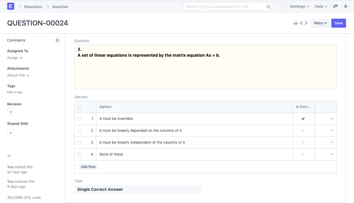Click the ERPNext home logo icon
The image size is (354, 203).
[11, 6]
